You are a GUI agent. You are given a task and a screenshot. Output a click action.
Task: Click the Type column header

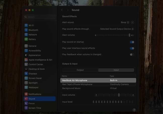tap(112, 76)
